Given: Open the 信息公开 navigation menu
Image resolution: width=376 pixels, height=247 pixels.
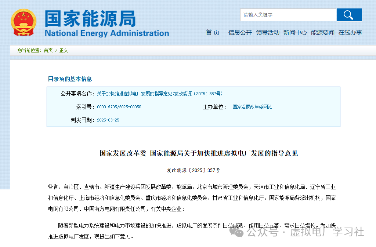Looking at the screenshot, I should (240, 32).
